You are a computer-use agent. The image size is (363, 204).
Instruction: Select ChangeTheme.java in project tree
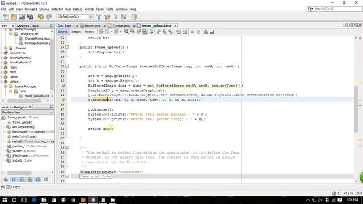point(37,39)
